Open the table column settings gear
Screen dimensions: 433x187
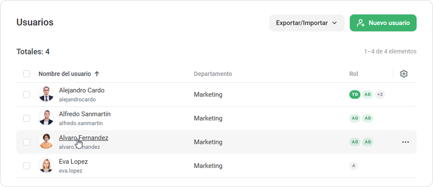click(x=404, y=74)
